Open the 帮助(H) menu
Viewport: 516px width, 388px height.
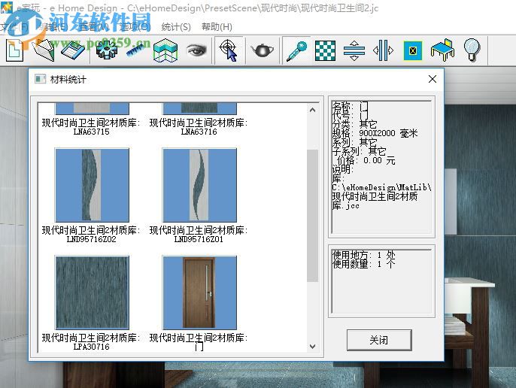tap(217, 27)
